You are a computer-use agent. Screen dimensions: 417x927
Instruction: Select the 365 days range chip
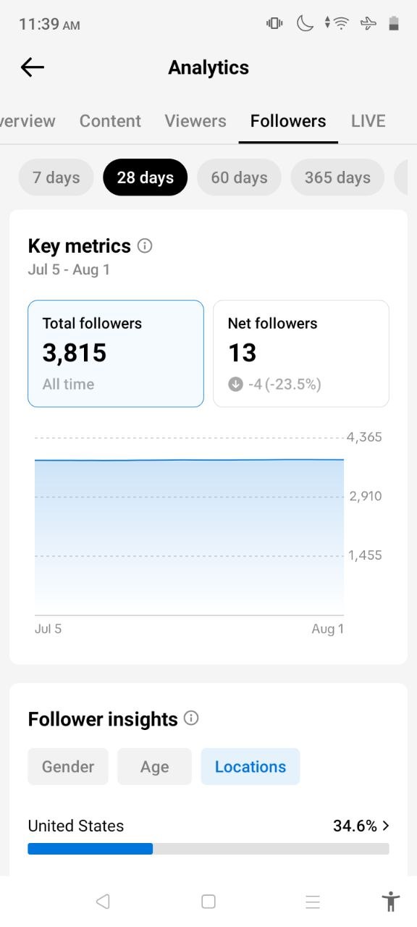pyautogui.click(x=337, y=177)
